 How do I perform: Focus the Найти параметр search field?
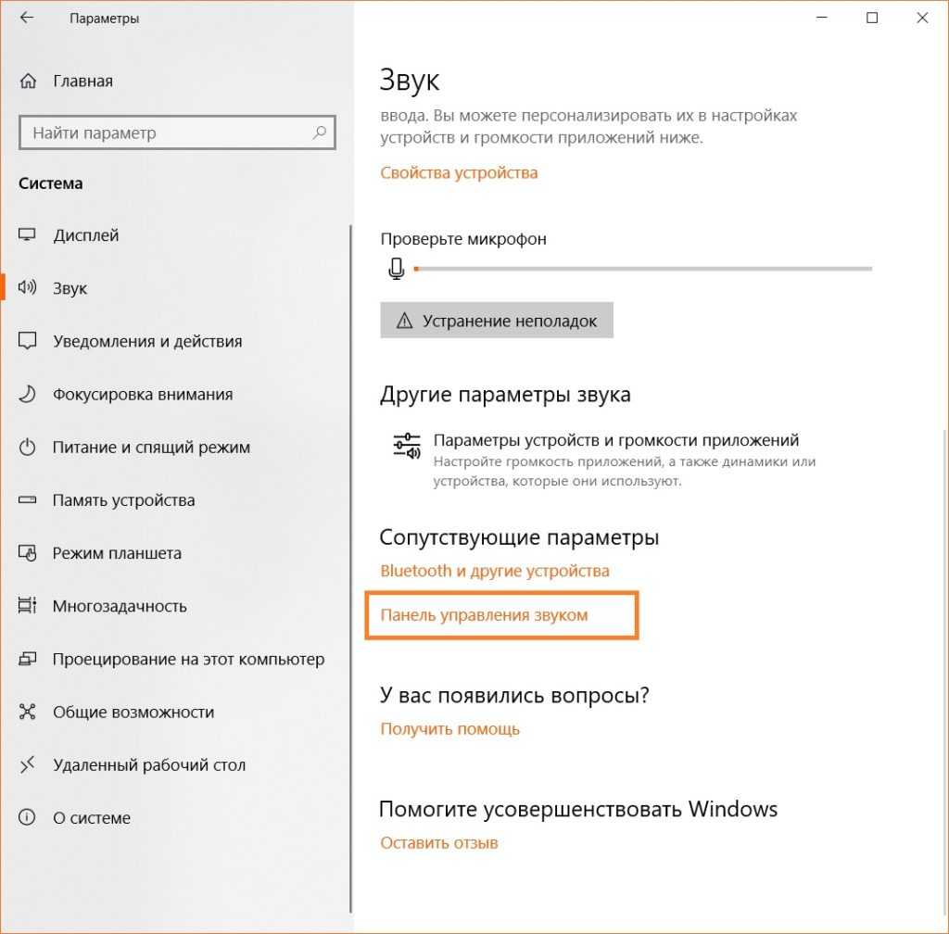(x=177, y=133)
